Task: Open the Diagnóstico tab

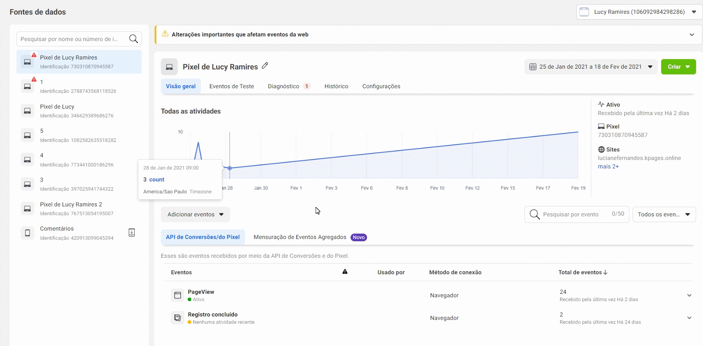Action: pos(283,86)
